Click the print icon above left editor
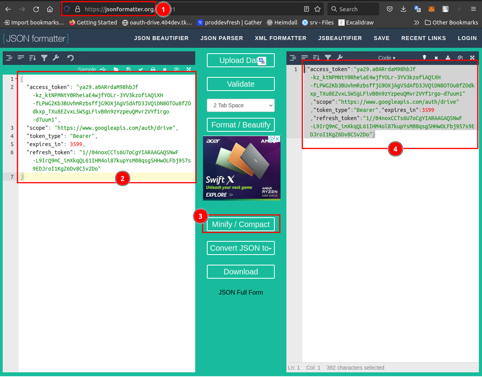 (153, 70)
